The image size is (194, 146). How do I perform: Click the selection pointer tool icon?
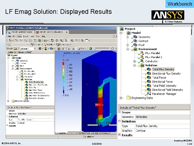click(10, 41)
